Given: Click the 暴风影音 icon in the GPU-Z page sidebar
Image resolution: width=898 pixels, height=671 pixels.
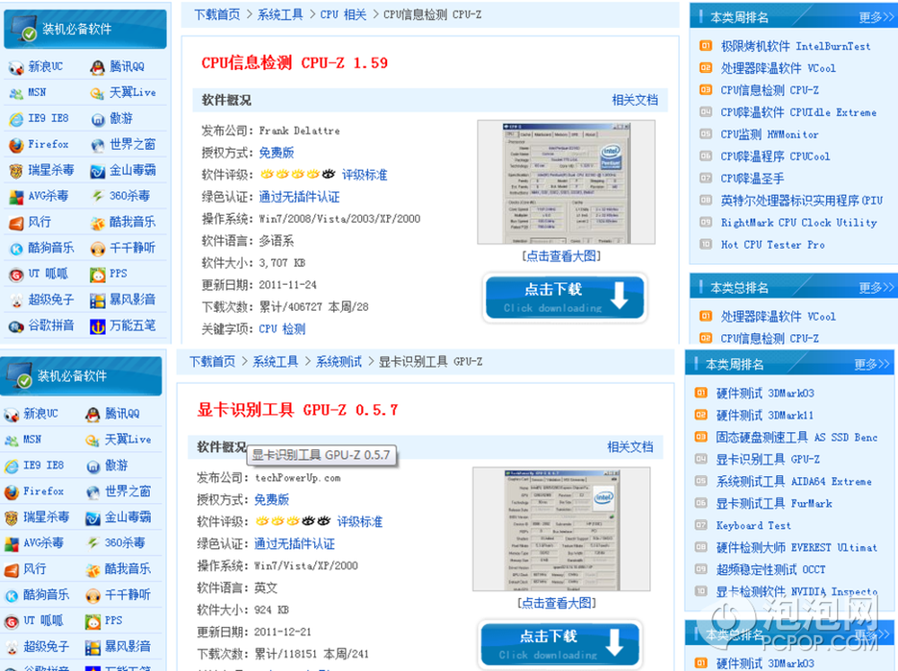Looking at the screenshot, I should [x=92, y=648].
